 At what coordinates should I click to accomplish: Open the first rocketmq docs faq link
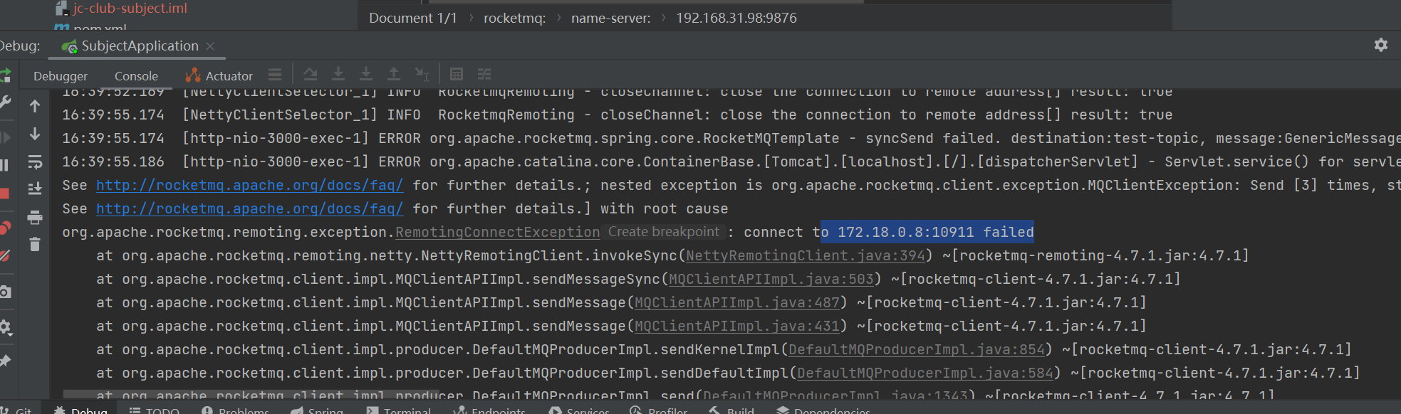tap(249, 186)
